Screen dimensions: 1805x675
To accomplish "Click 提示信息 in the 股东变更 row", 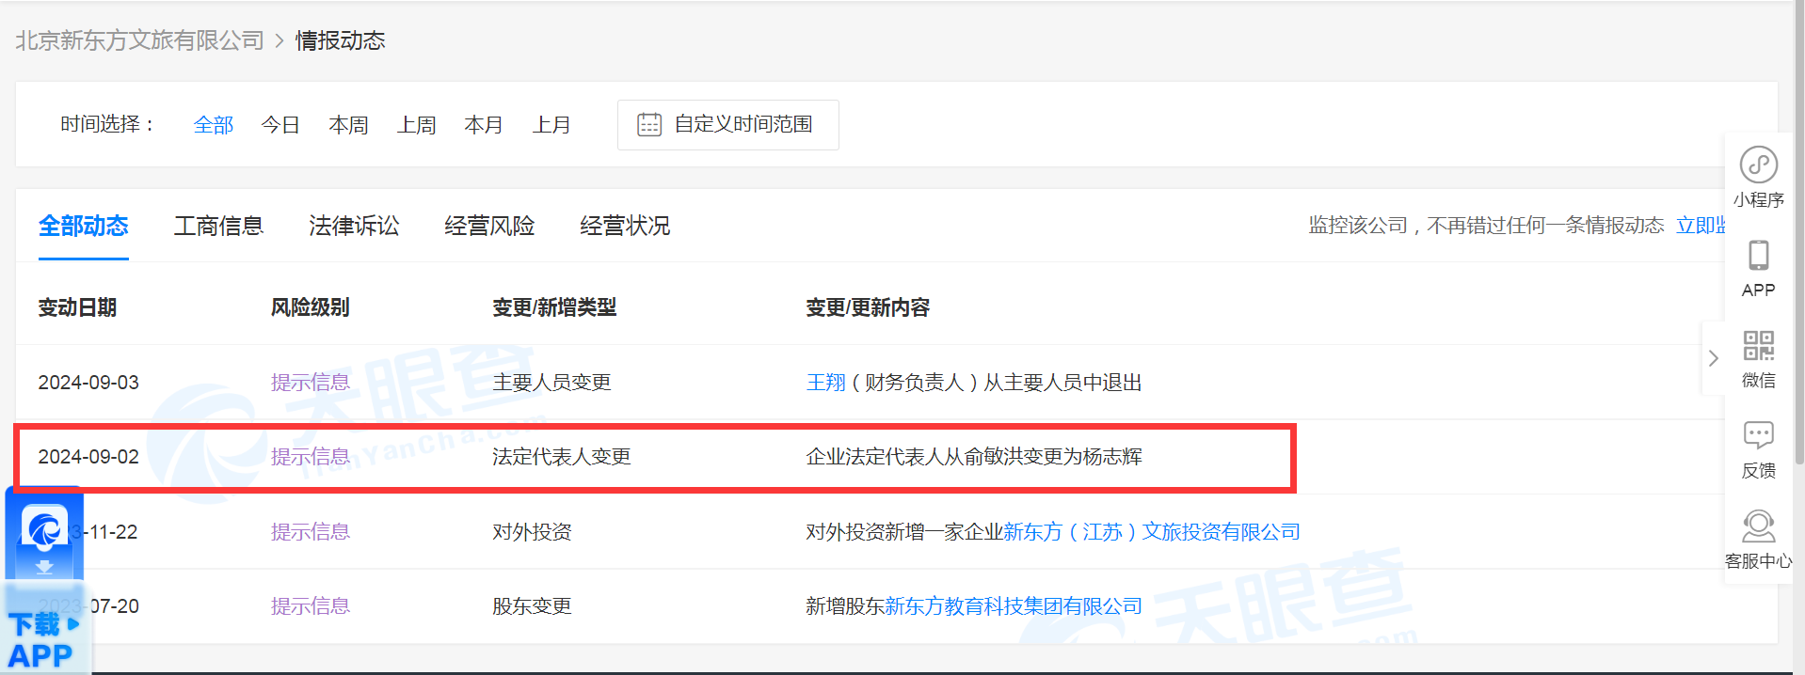I will click(x=311, y=606).
